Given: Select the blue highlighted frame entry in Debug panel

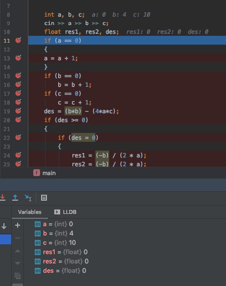Looking at the screenshot, I should coord(6,239).
